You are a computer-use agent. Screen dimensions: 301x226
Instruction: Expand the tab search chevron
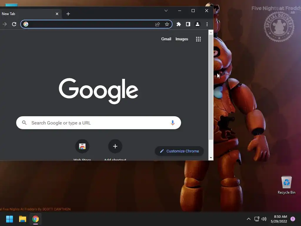point(166,11)
